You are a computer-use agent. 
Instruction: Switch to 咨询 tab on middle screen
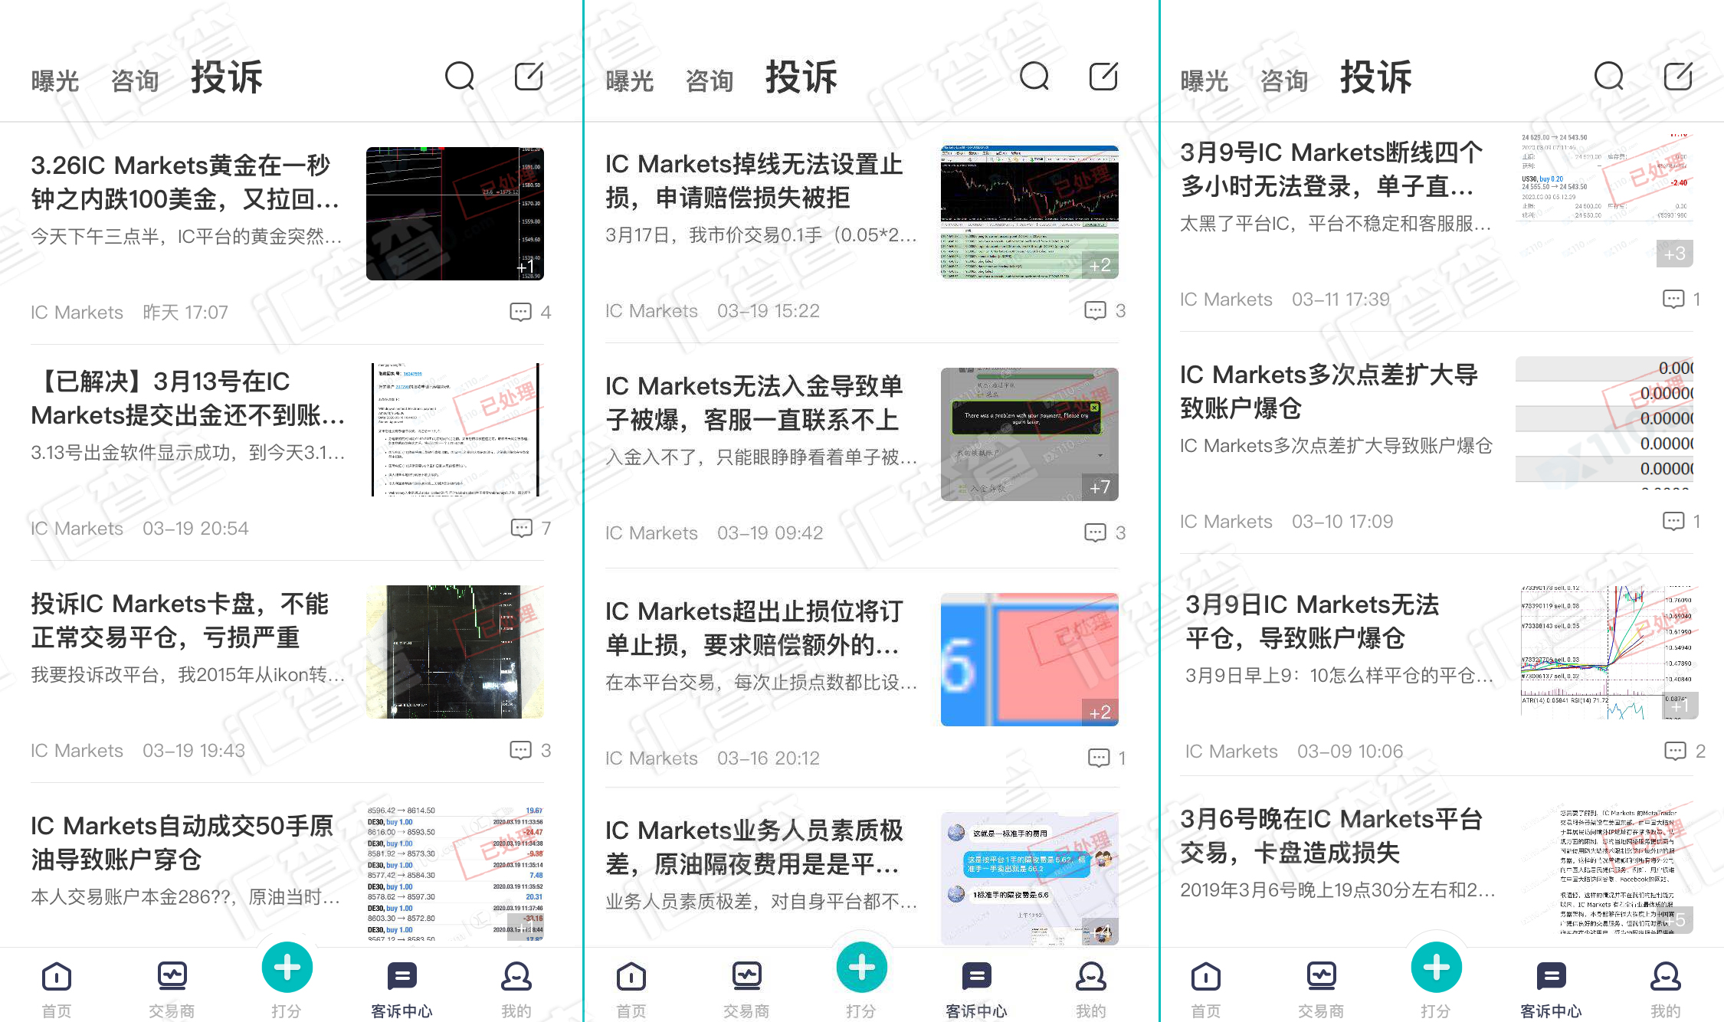(x=710, y=80)
